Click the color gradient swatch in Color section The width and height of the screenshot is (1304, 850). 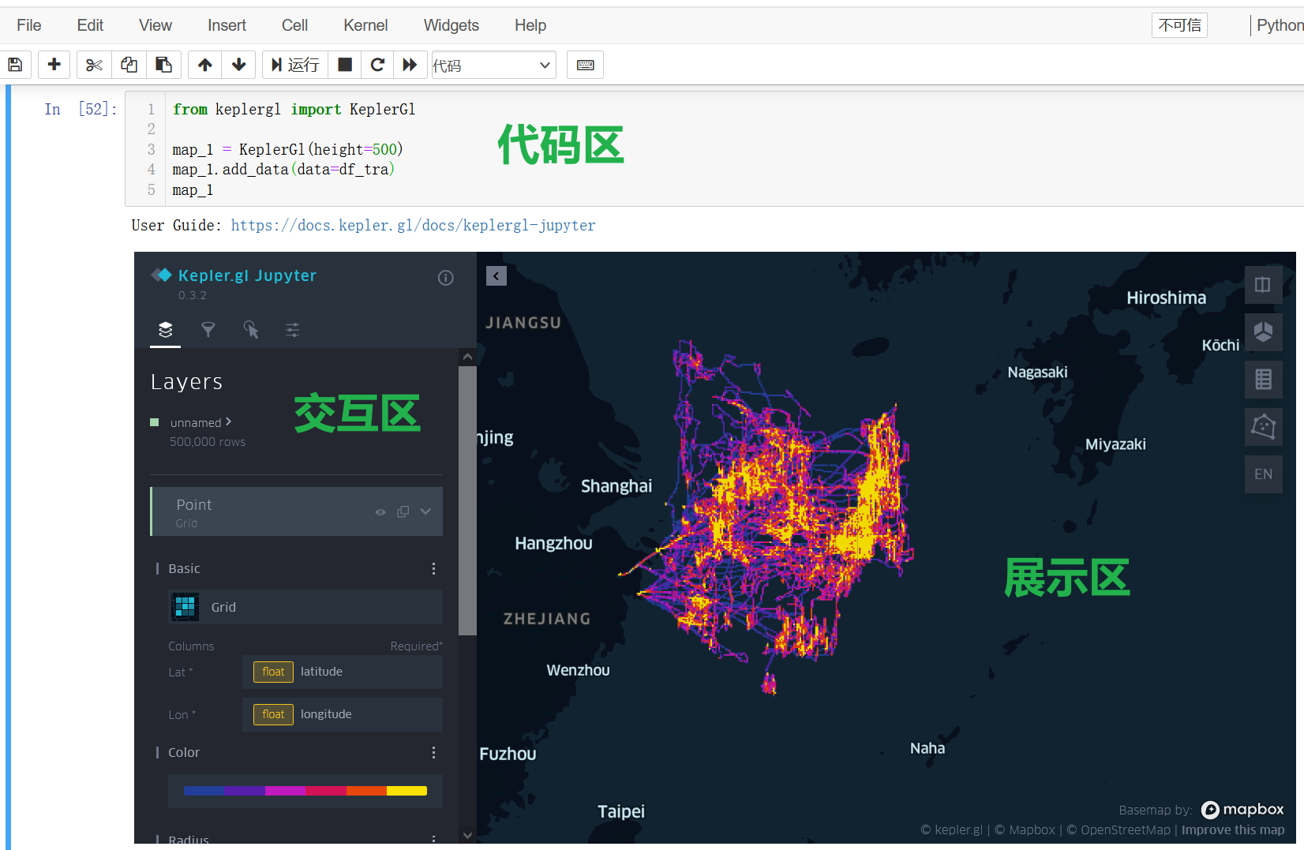point(305,790)
